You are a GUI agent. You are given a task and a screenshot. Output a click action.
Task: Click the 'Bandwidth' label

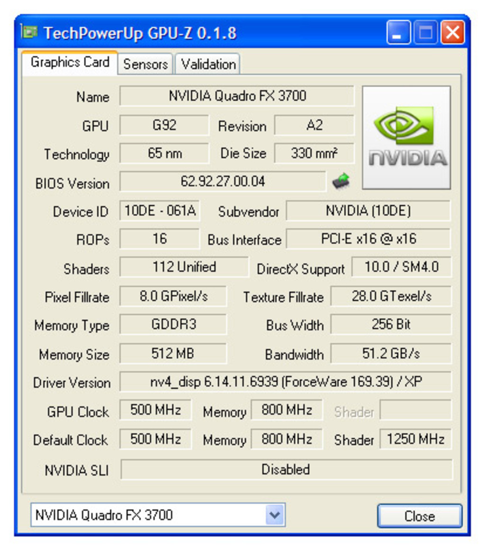(295, 355)
